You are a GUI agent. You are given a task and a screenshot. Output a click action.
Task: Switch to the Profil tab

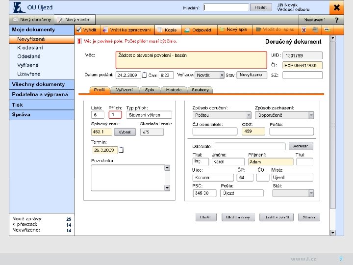(99, 90)
